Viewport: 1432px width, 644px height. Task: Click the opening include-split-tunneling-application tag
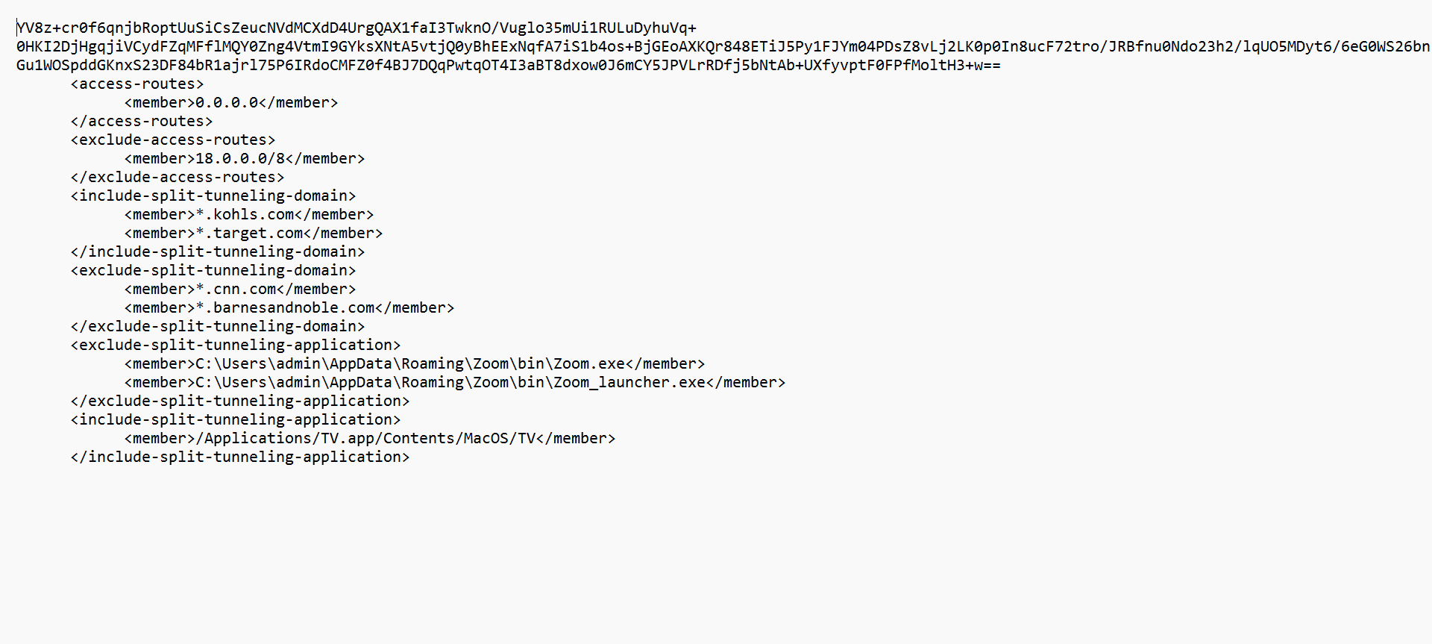[x=236, y=420]
